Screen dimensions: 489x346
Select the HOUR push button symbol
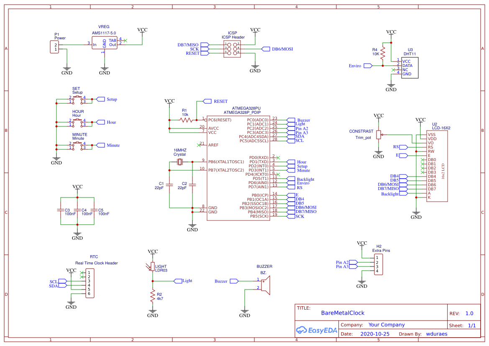click(x=77, y=123)
